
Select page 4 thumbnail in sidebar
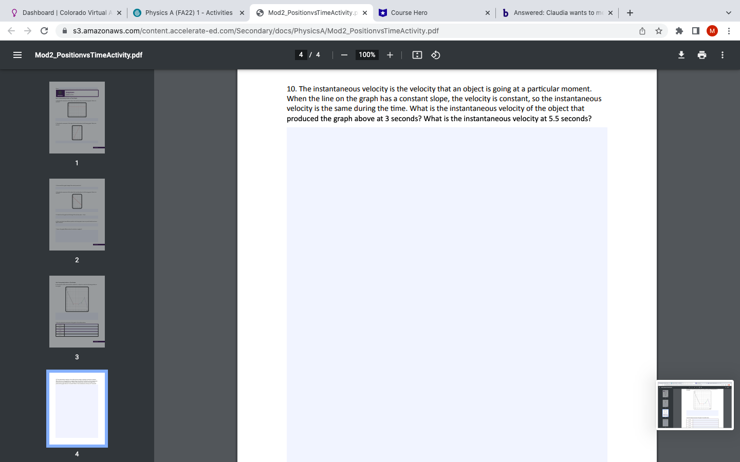pyautogui.click(x=77, y=409)
